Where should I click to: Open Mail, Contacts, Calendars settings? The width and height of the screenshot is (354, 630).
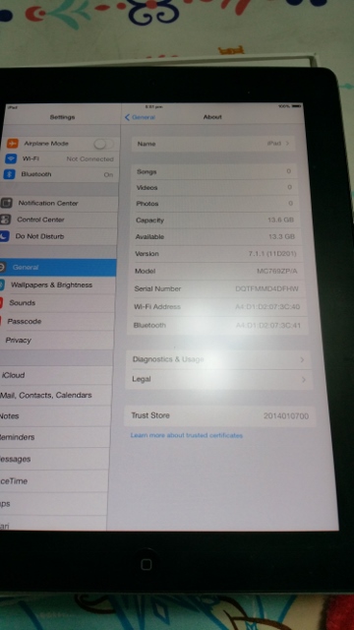(x=55, y=396)
